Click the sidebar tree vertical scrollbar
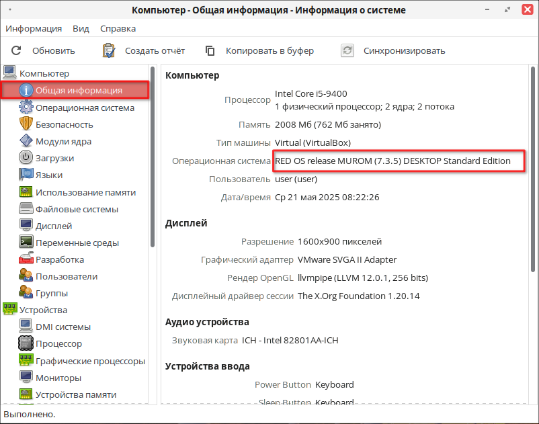 click(153, 157)
